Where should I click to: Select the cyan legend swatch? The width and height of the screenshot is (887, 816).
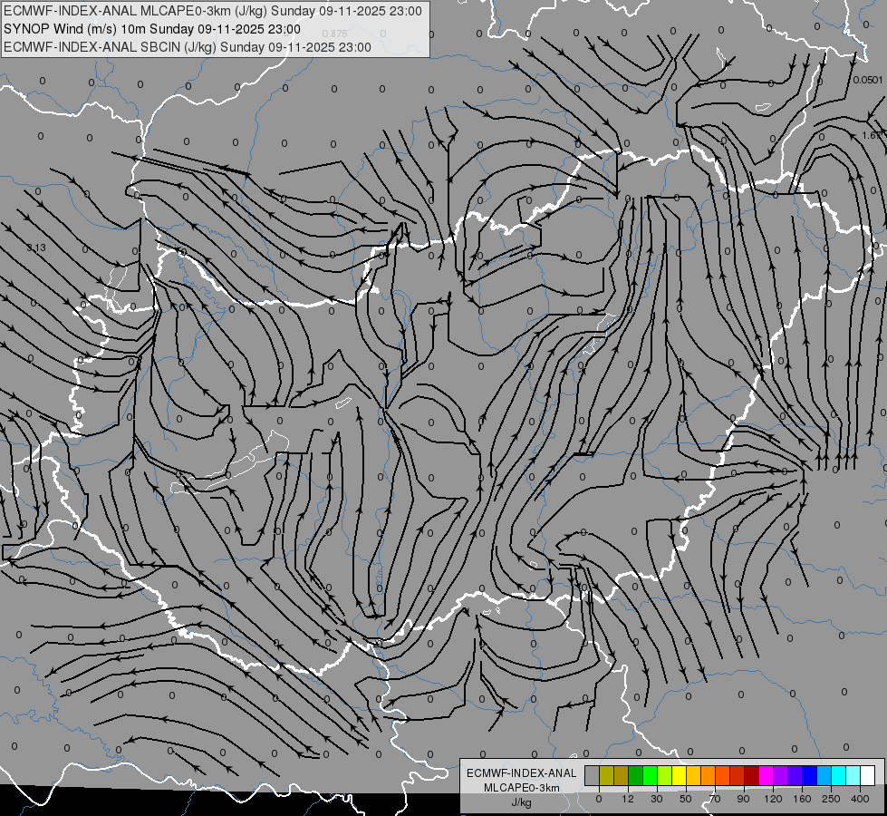tap(838, 775)
